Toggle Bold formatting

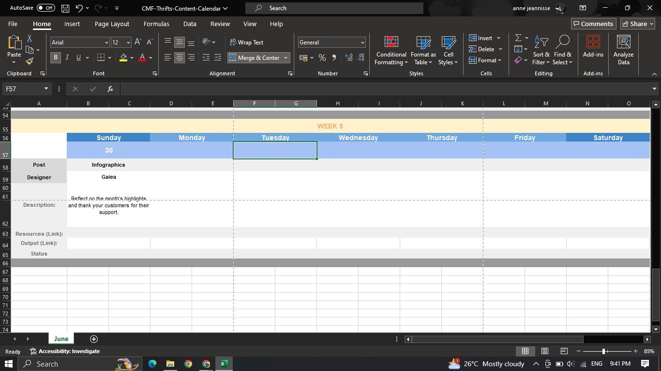point(56,57)
